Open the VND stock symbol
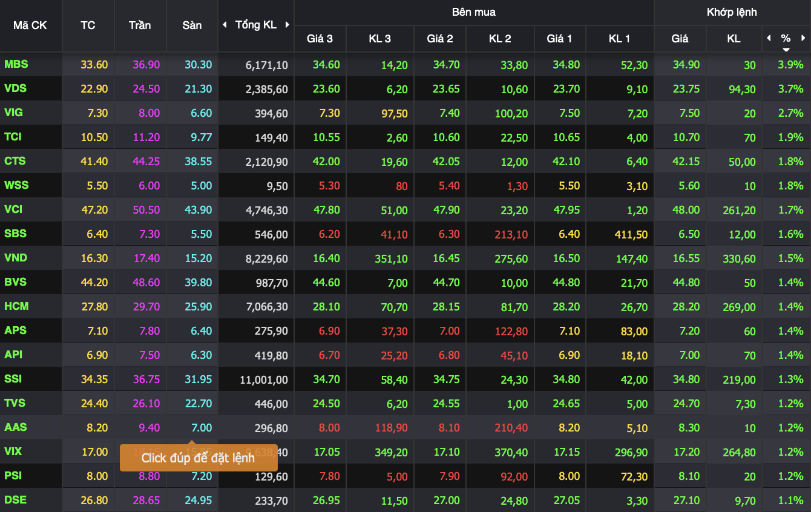 [x=16, y=258]
